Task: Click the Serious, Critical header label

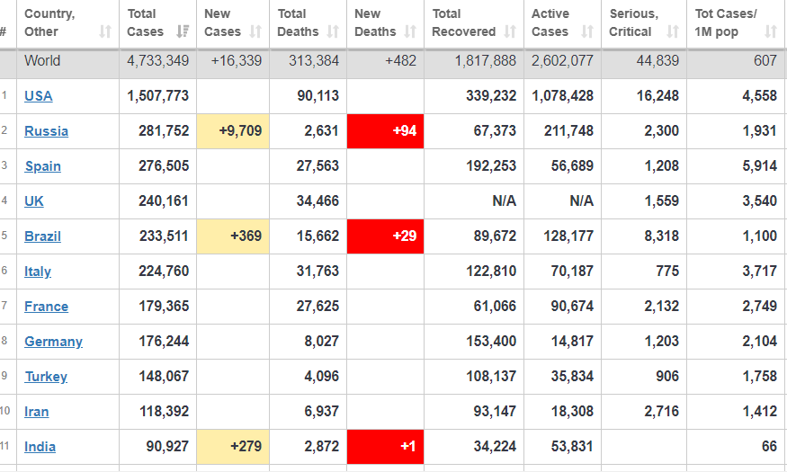Action: (x=633, y=22)
